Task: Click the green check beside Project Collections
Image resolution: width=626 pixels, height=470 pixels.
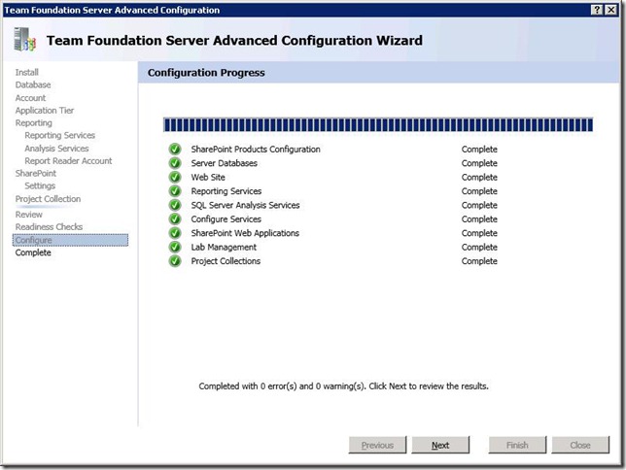Action: [175, 261]
